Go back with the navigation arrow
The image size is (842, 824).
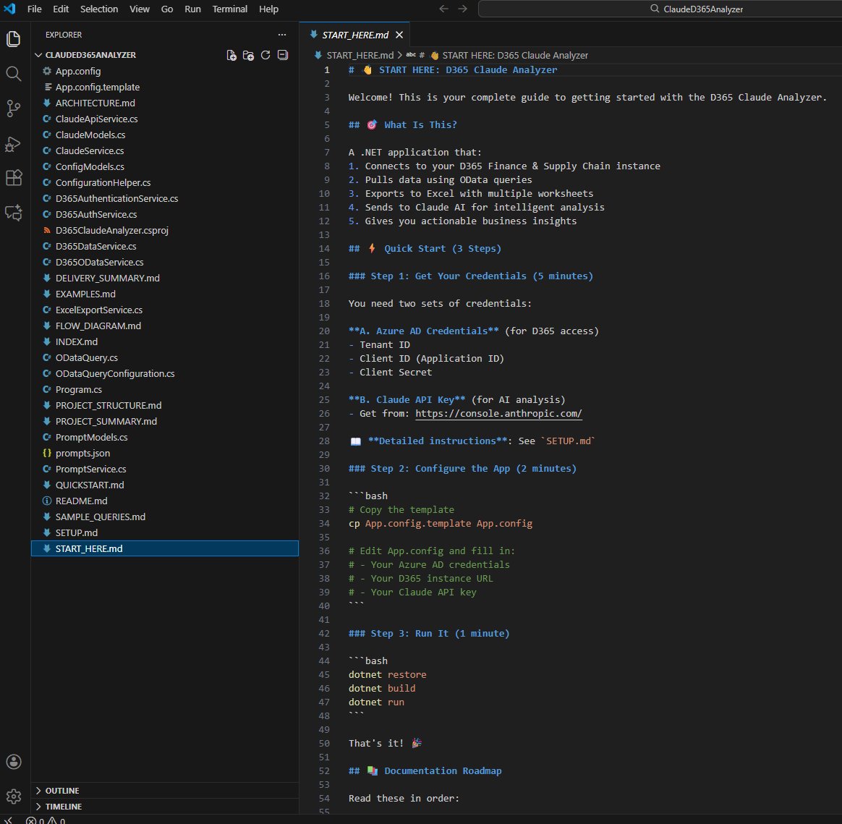443,9
